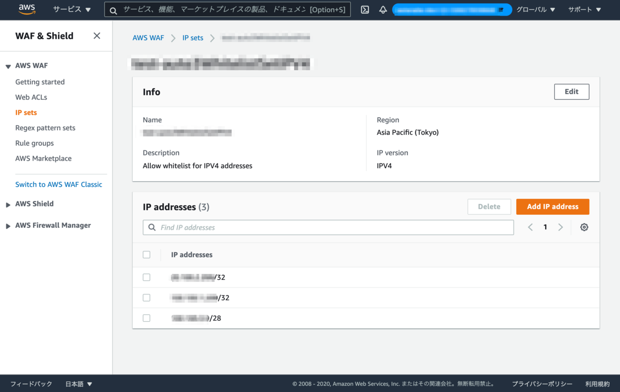Open Regex pattern sets in the sidebar

(x=45, y=128)
